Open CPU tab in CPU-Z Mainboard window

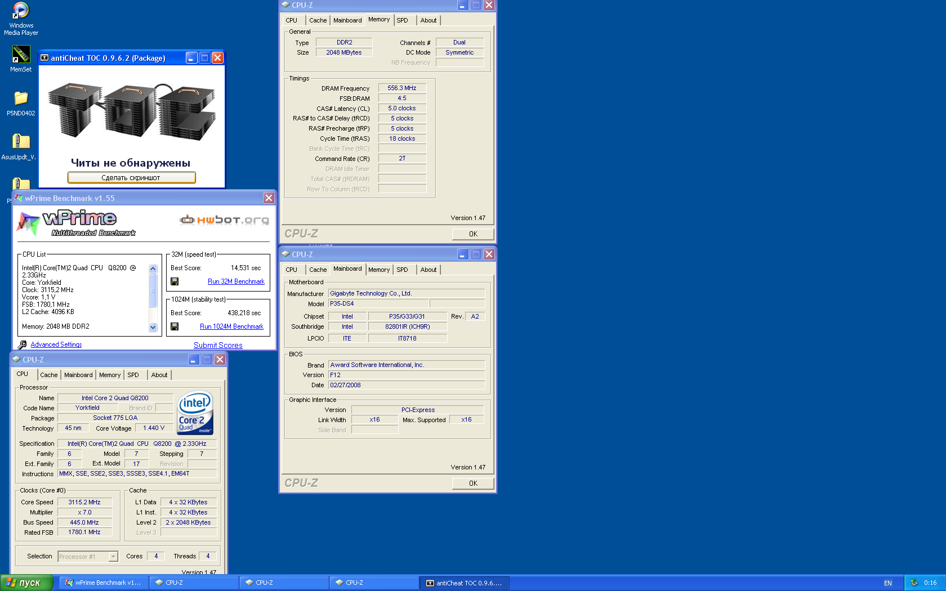tap(292, 270)
